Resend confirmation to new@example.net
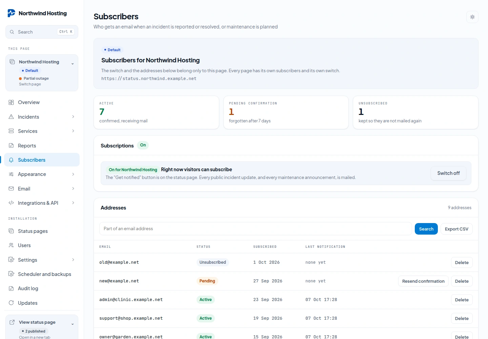 coord(423,281)
